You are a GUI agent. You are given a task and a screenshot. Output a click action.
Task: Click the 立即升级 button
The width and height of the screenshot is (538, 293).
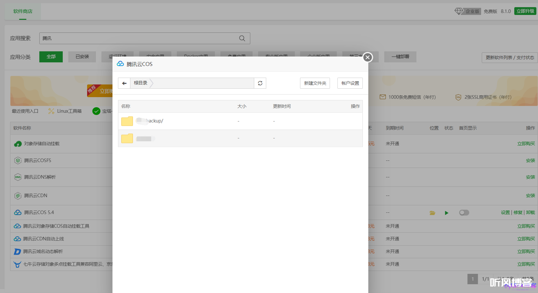click(x=525, y=11)
